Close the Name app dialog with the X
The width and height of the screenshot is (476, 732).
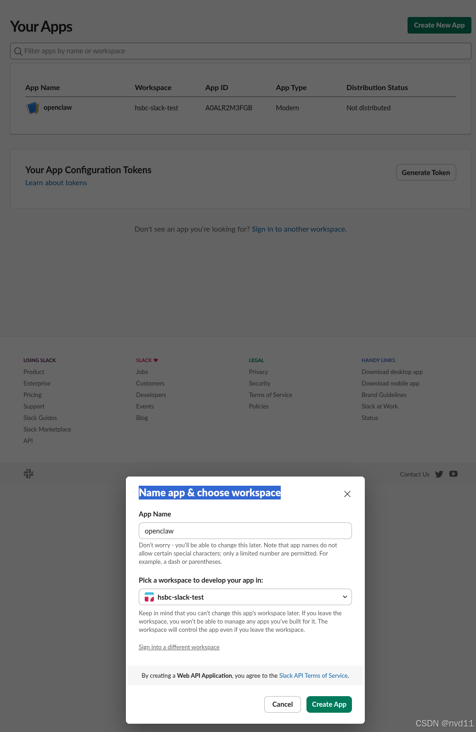coord(347,494)
